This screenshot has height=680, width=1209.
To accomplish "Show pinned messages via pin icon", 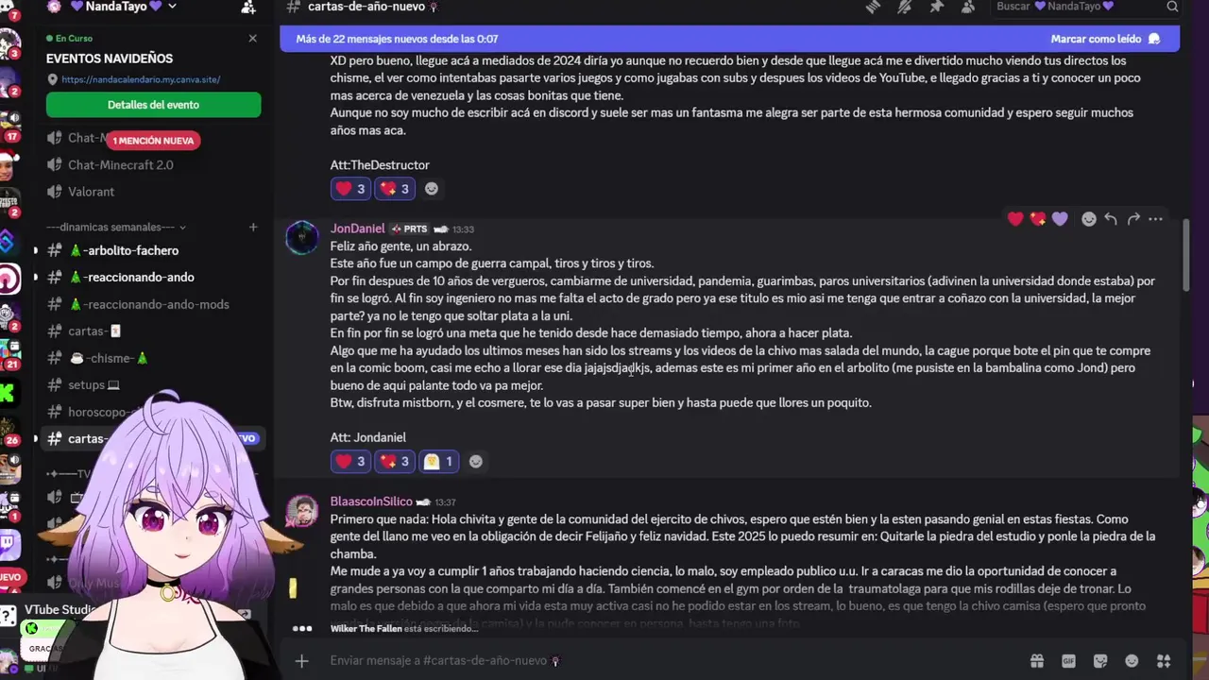I will [936, 7].
